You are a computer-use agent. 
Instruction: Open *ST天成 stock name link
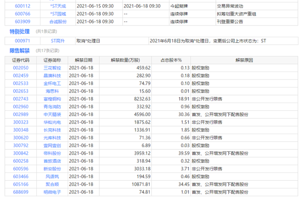[58, 6]
